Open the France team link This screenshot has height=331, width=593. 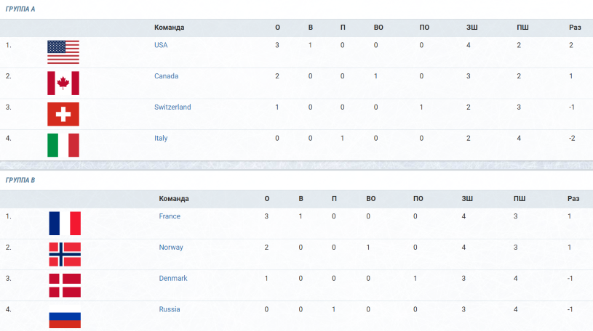(x=170, y=216)
